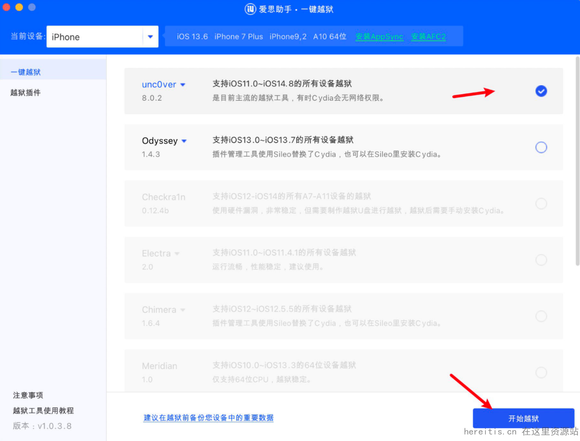The image size is (580, 441).
Task: Click the iPhone device selection field
Action: (x=103, y=37)
